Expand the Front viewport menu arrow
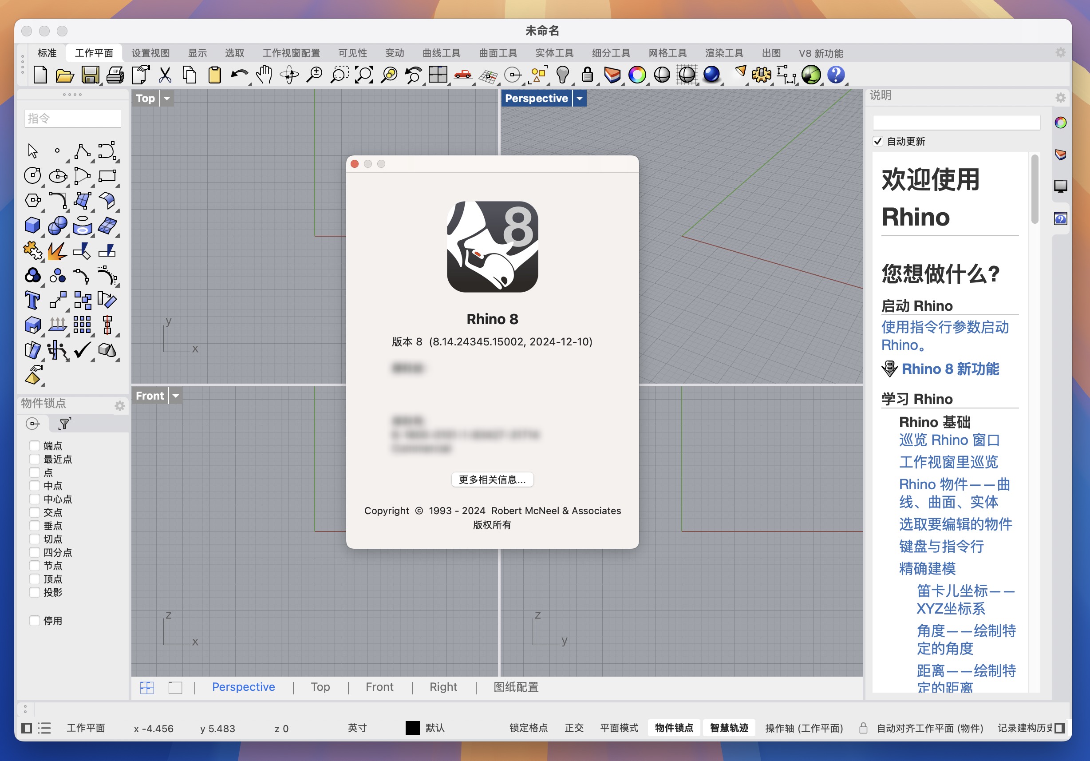 (x=175, y=395)
